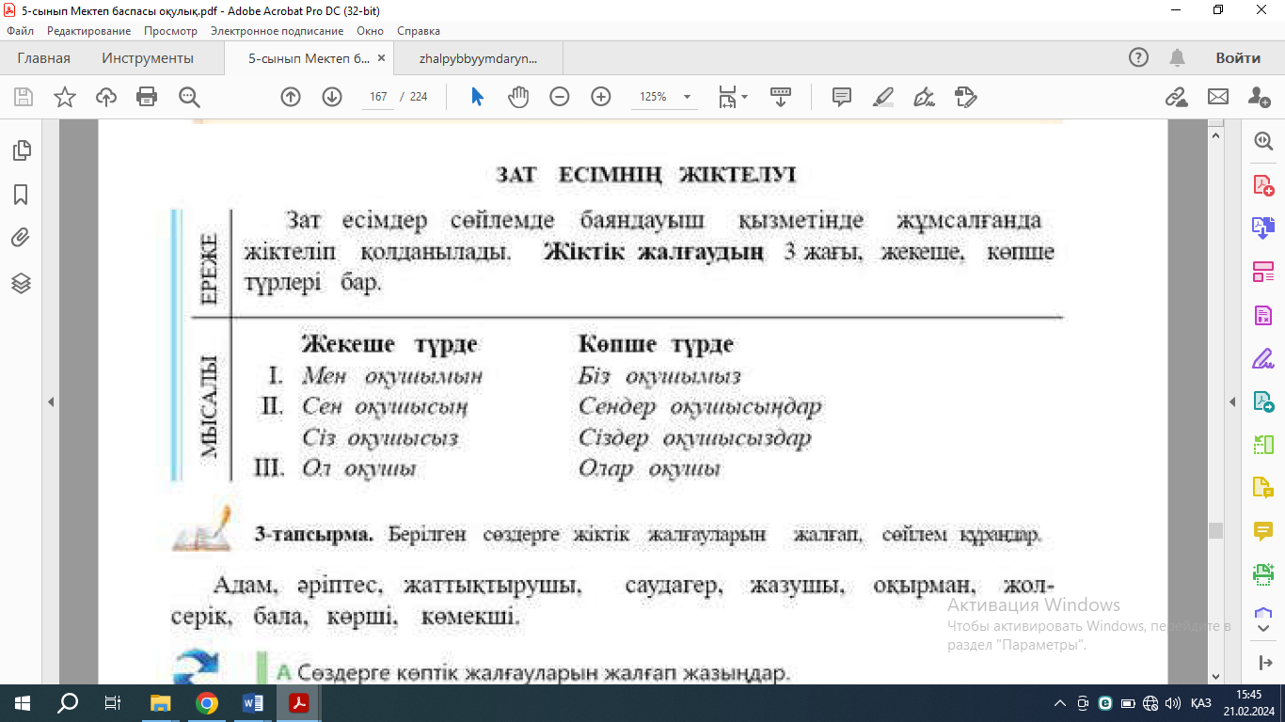The height and width of the screenshot is (722, 1285).
Task: Open the help question mark icon
Action: (x=1138, y=58)
